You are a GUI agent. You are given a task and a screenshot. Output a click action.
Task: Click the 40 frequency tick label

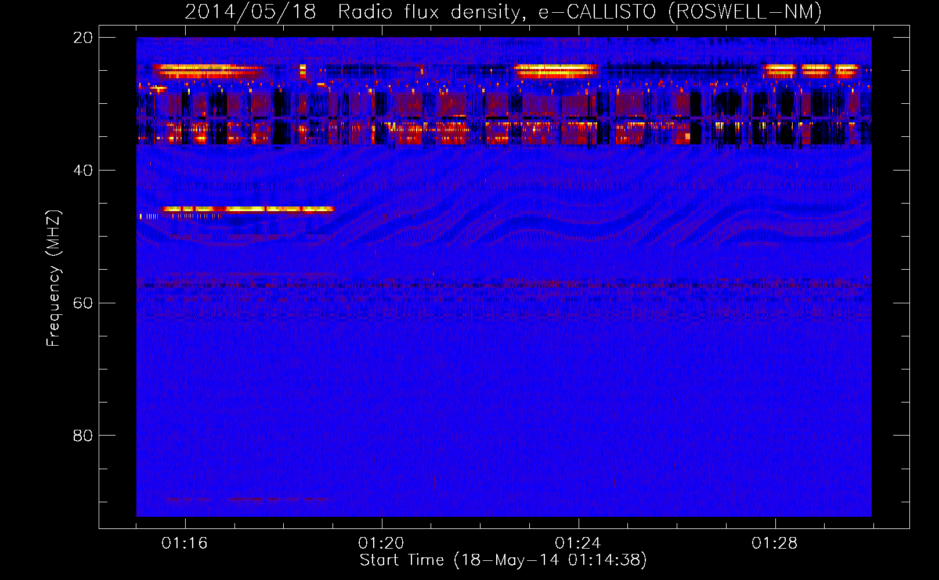(83, 171)
